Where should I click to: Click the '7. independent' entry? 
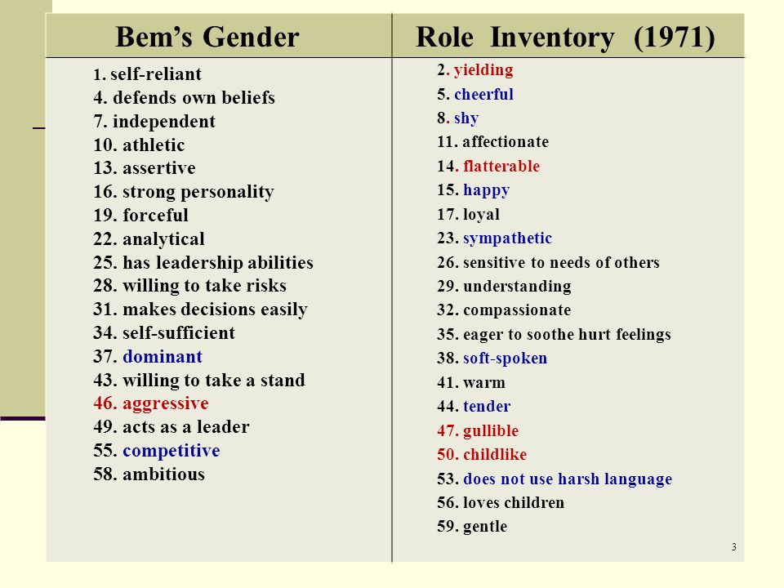coord(154,122)
